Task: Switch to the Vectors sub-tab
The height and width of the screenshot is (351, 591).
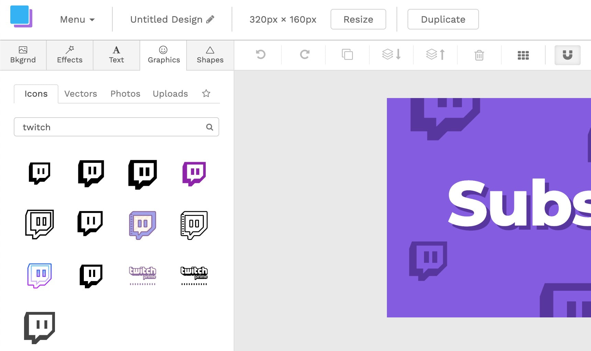Action: click(81, 94)
